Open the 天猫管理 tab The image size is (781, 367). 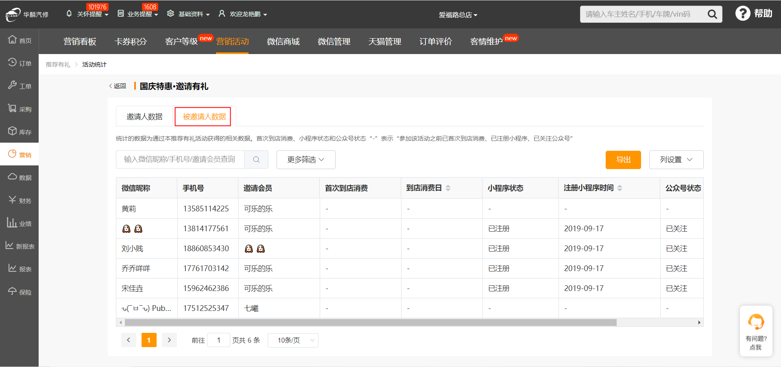pos(385,41)
